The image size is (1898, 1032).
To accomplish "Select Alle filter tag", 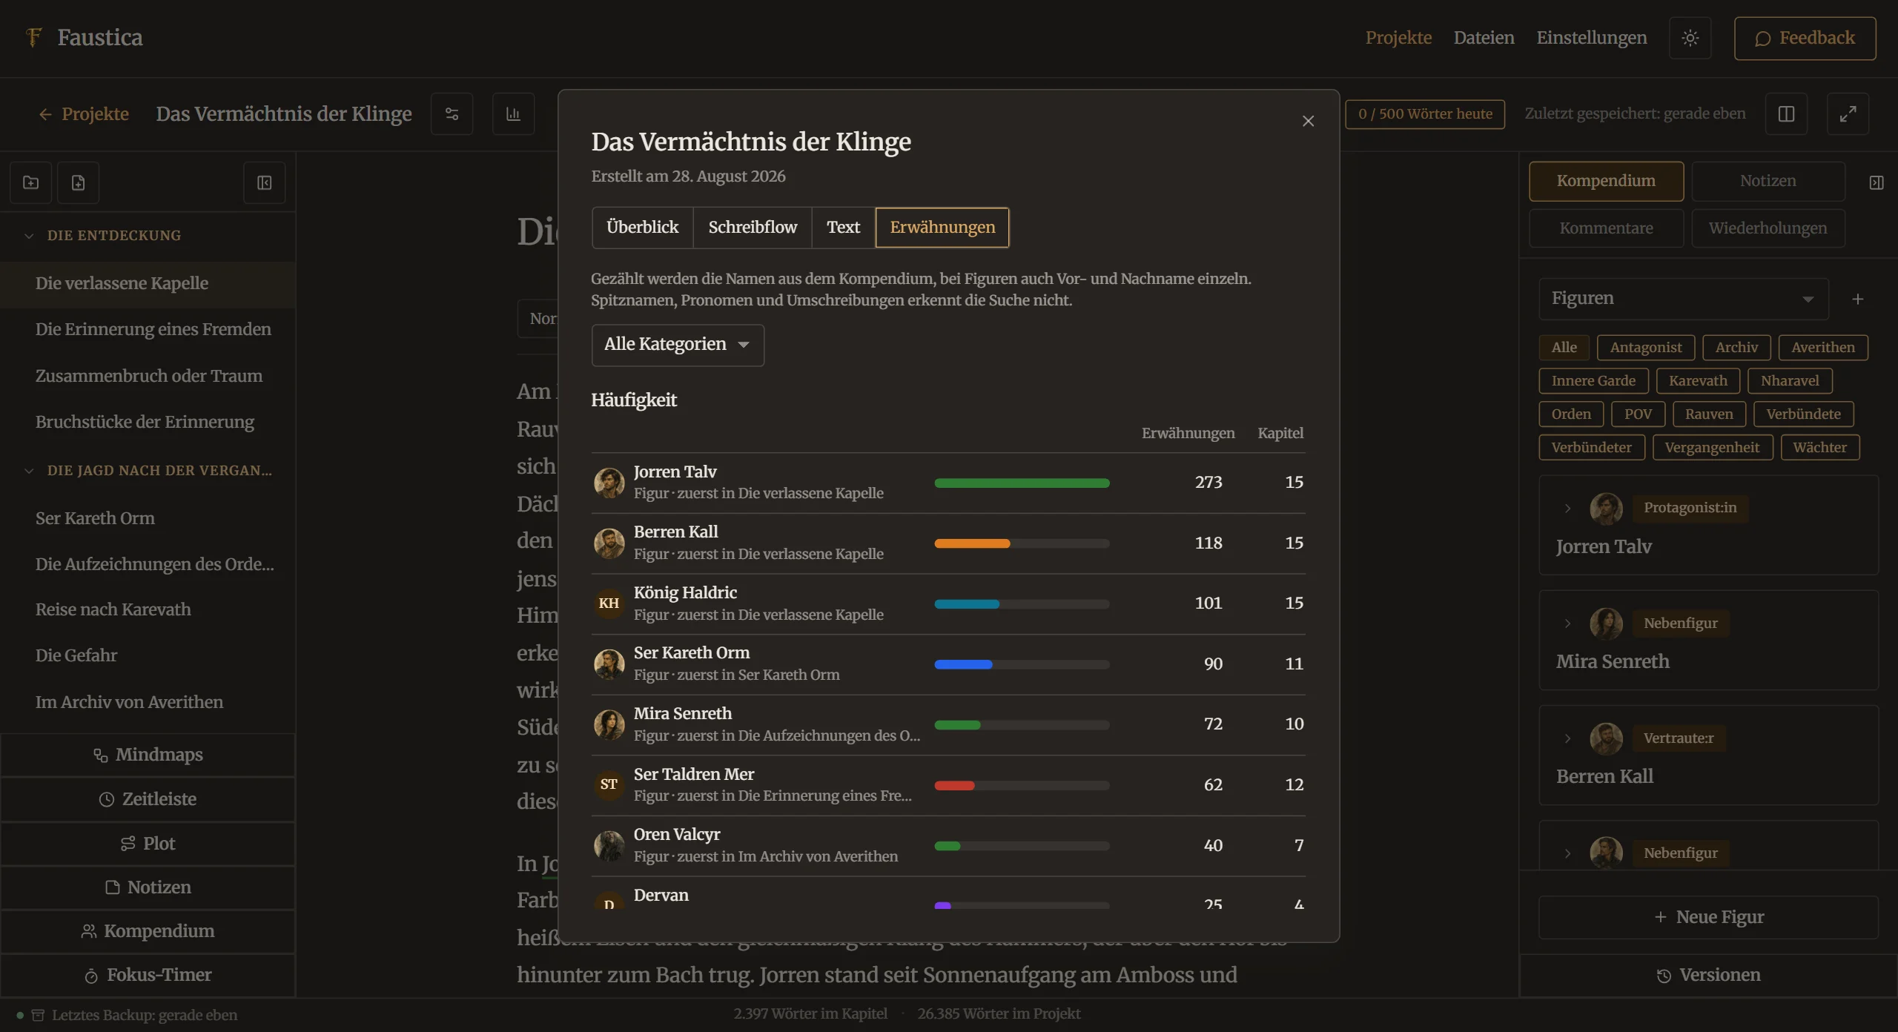I will pos(1564,348).
